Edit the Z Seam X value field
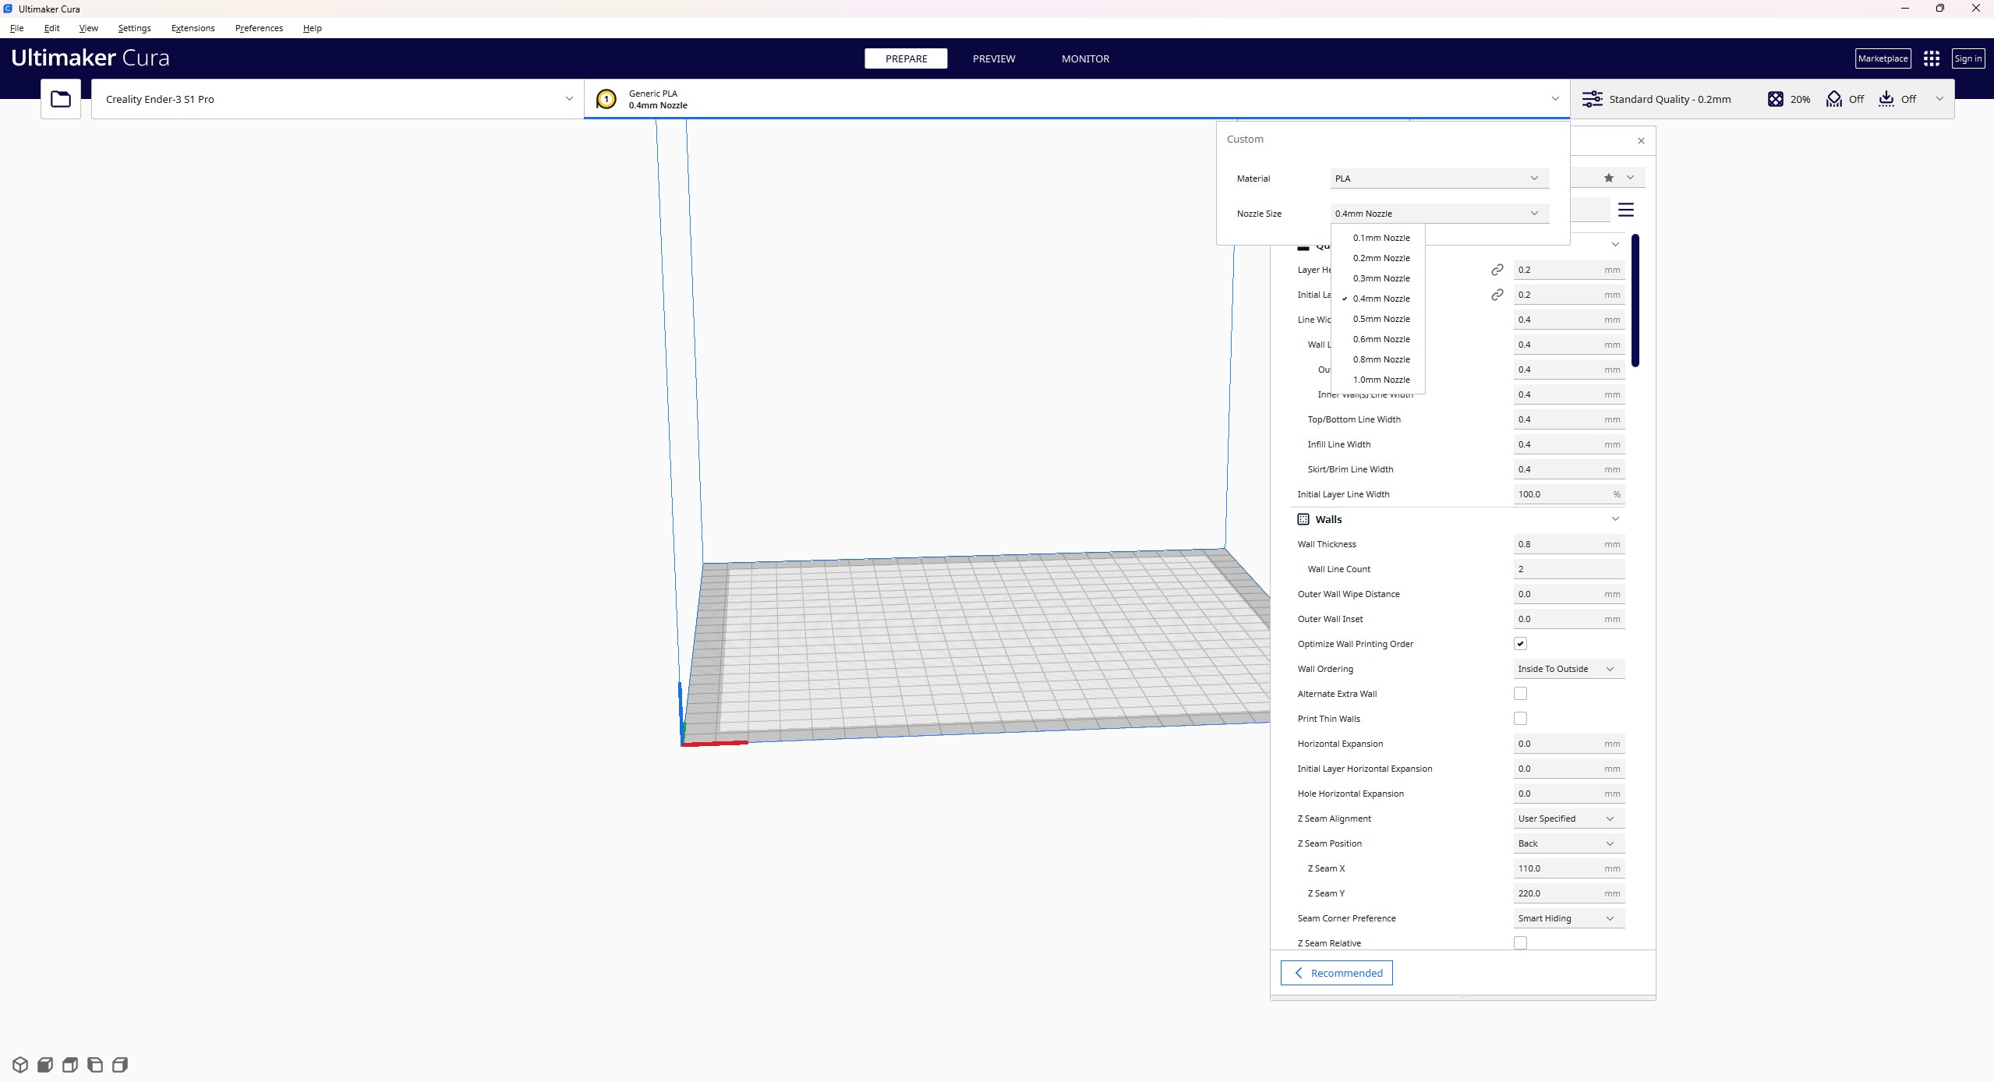The image size is (1994, 1082). coord(1568,868)
